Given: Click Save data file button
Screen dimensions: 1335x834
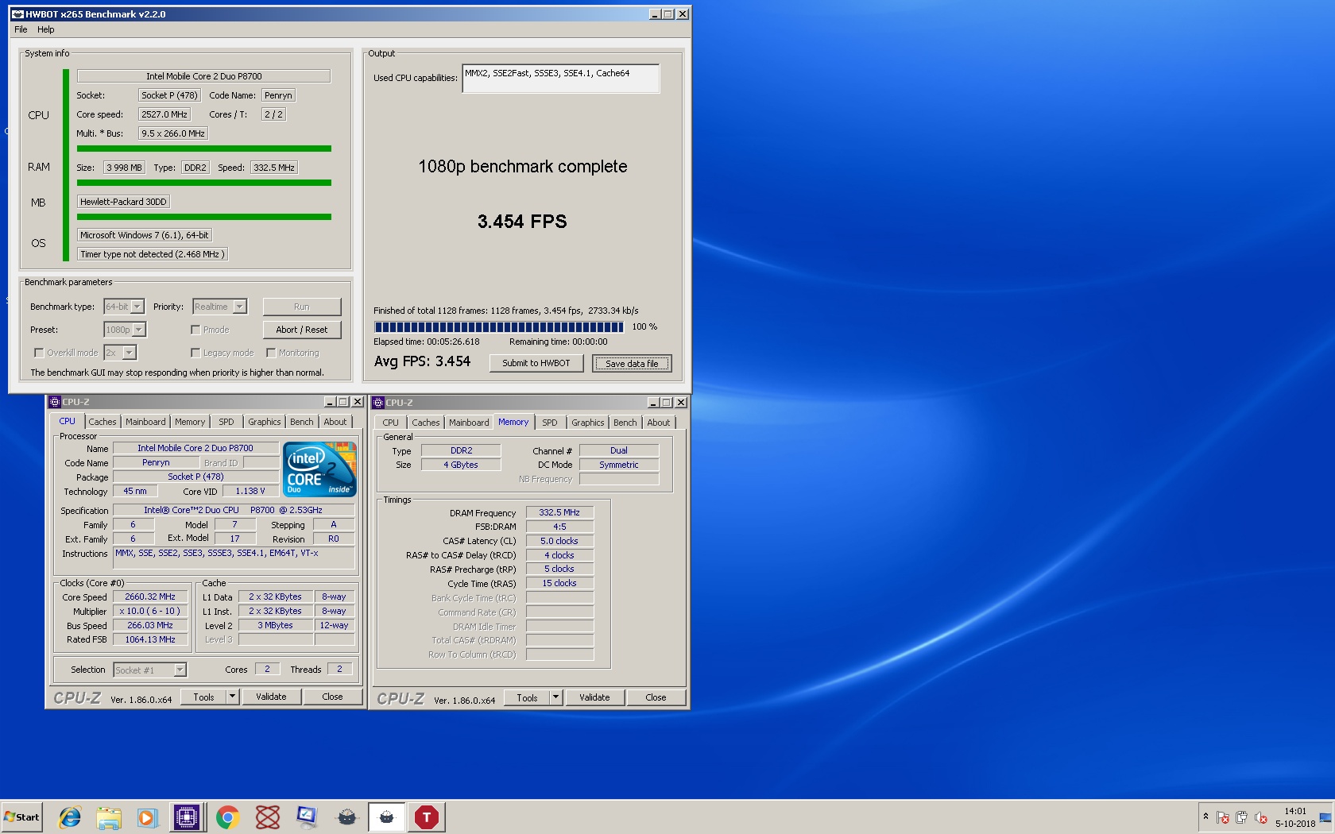Looking at the screenshot, I should 632,364.
